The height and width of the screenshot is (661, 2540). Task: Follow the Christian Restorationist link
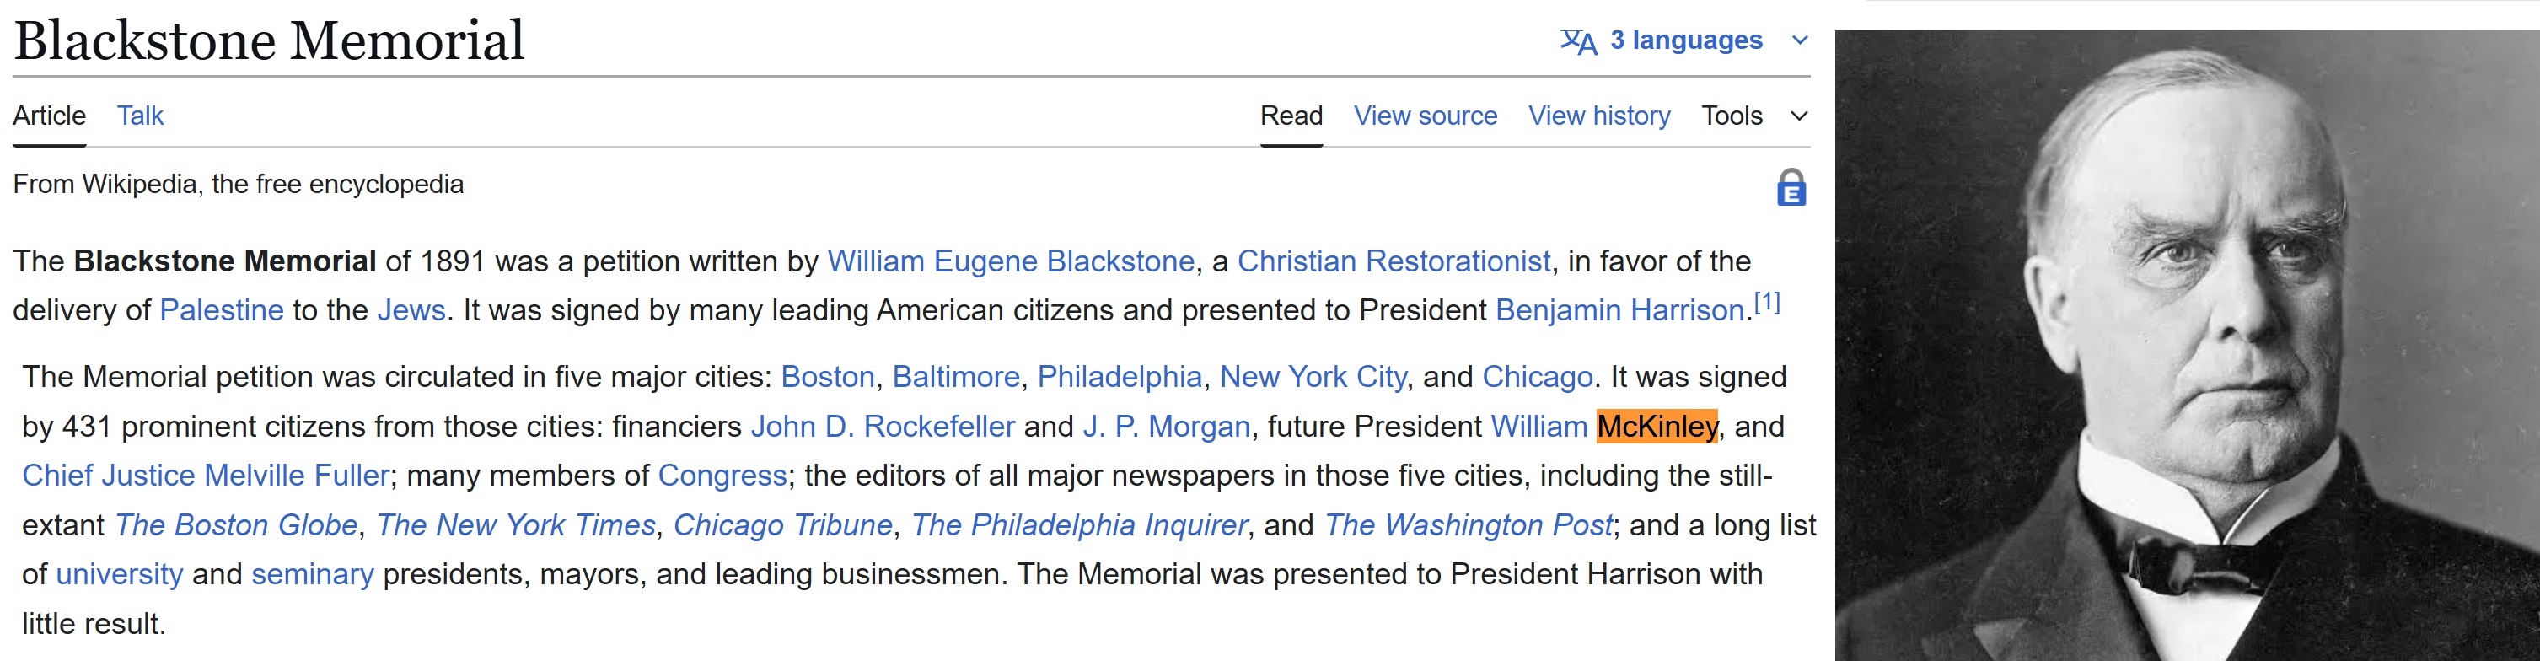[x=1394, y=261]
